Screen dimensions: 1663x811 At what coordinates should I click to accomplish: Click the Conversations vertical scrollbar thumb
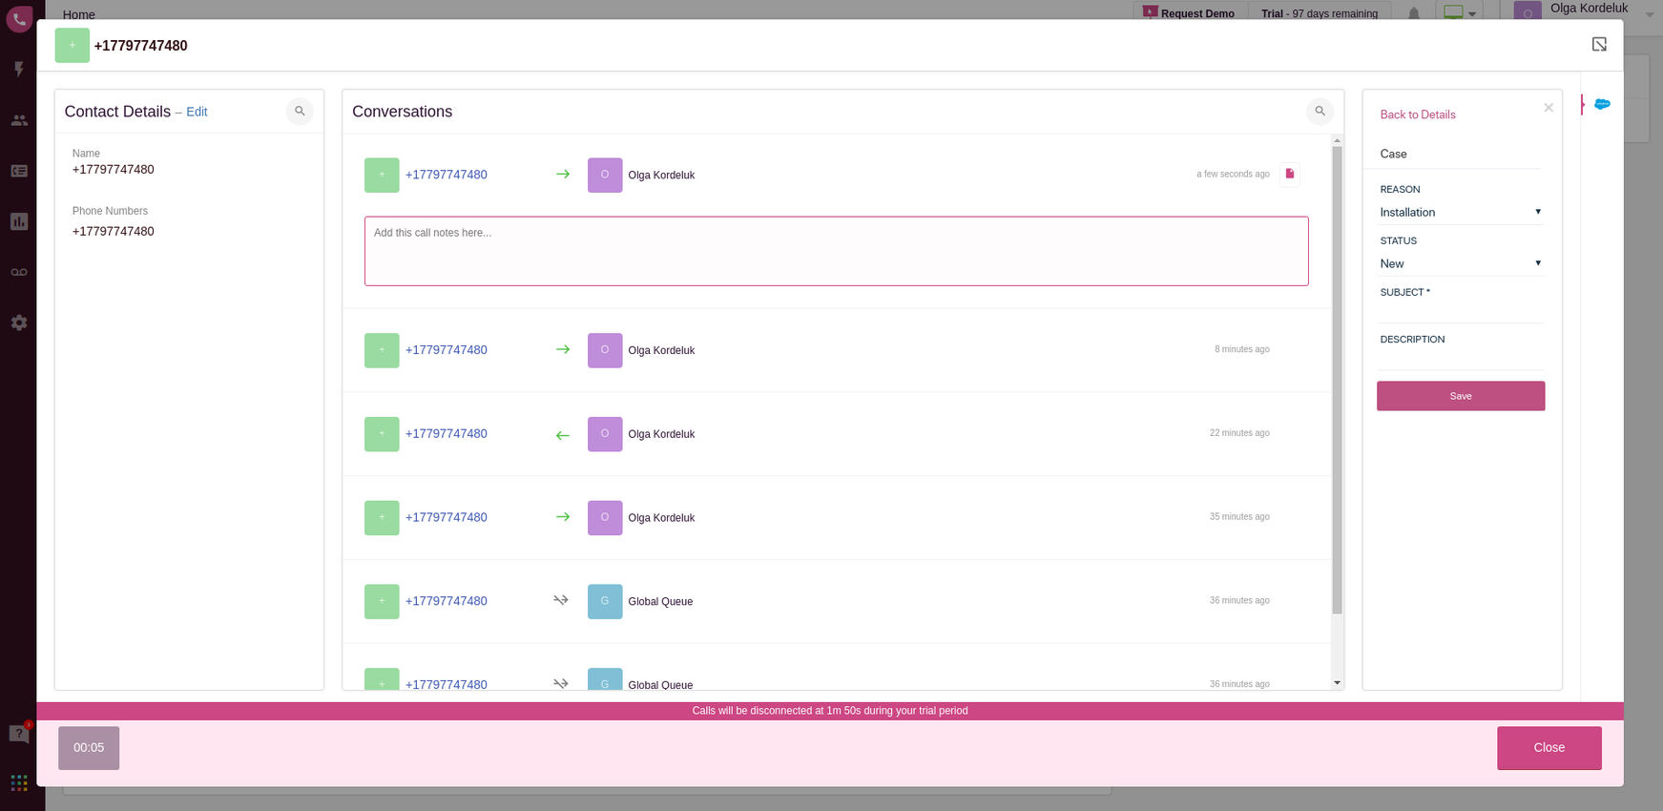click(x=1337, y=380)
